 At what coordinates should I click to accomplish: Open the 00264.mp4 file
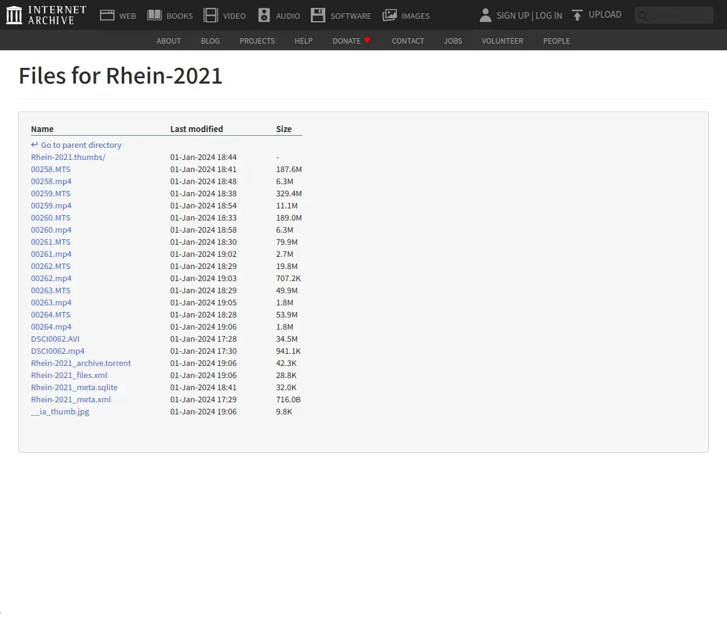pyautogui.click(x=51, y=327)
